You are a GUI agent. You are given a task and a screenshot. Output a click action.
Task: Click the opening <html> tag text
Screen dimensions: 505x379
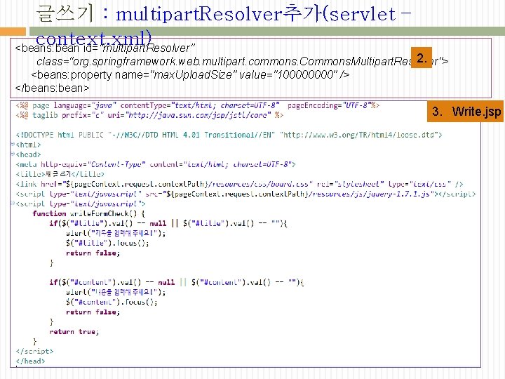click(28, 145)
